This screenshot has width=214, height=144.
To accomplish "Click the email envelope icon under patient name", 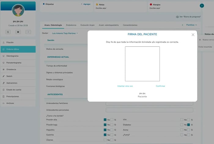I will [18, 31].
